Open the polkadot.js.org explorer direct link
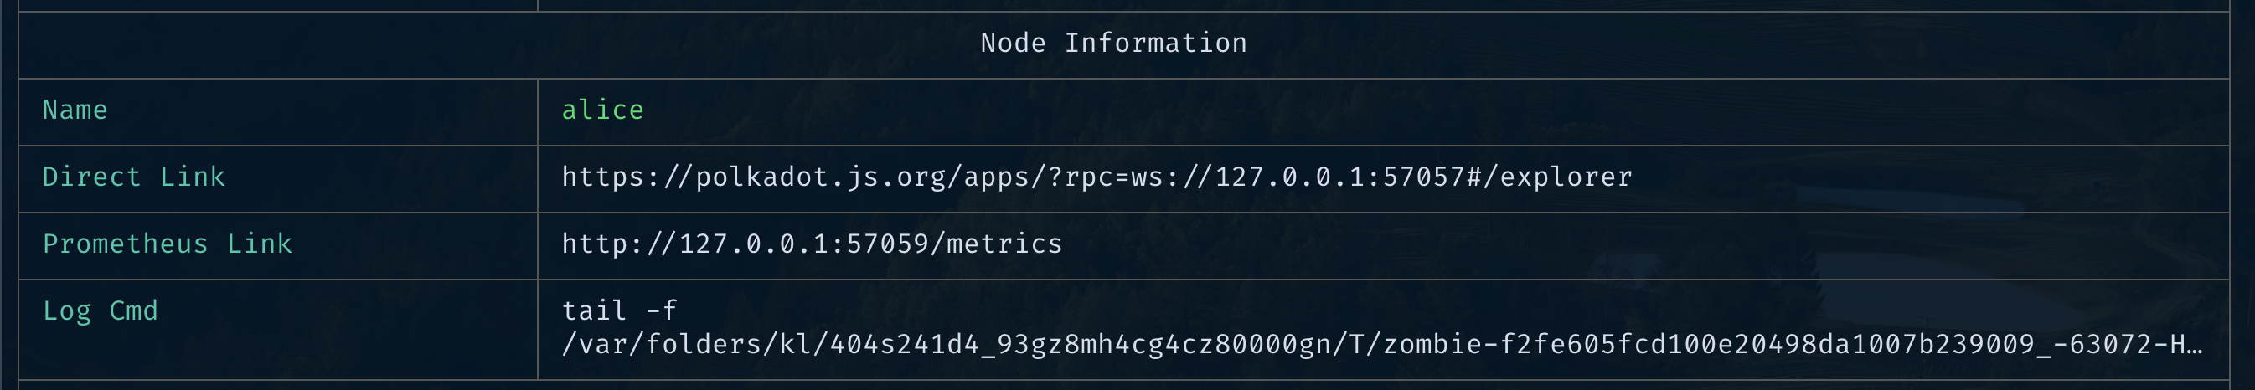Screen dimensions: 2255x390 point(1096,177)
